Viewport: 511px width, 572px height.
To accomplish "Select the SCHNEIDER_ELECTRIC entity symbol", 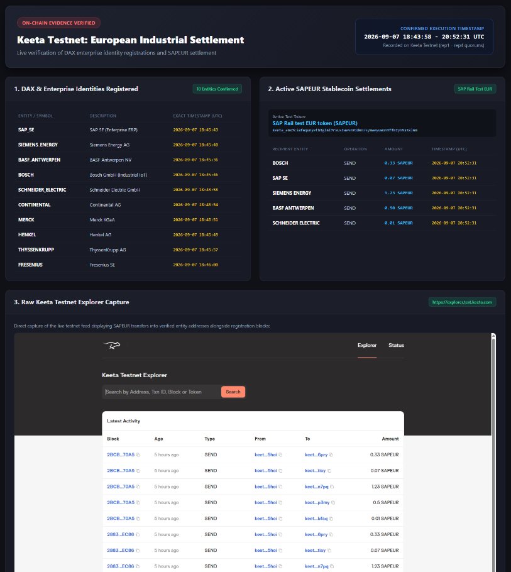I will [x=42, y=190].
